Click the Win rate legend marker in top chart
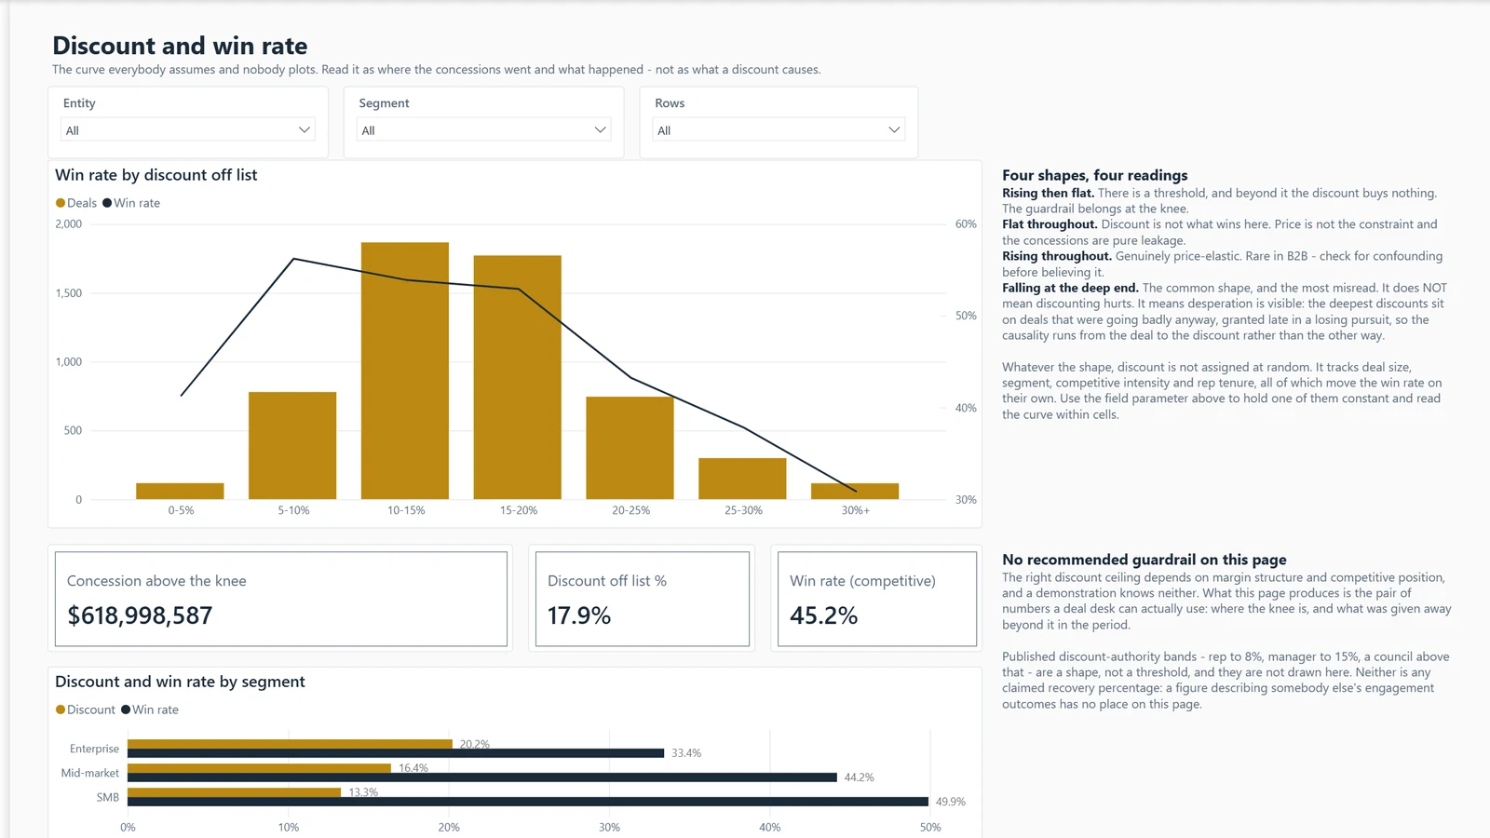The width and height of the screenshot is (1490, 838). pos(107,203)
